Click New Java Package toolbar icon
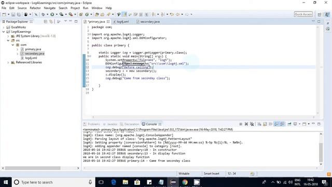Image resolution: width=332 pixels, height=187 pixels. pyautogui.click(x=81, y=15)
